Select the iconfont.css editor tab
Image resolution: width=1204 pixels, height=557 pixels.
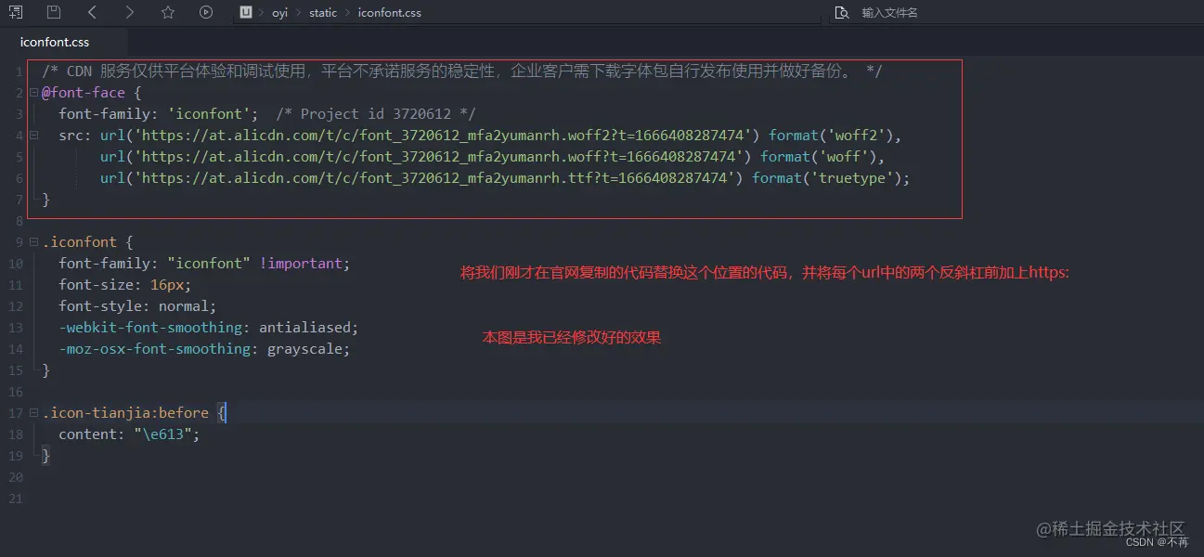(53, 41)
